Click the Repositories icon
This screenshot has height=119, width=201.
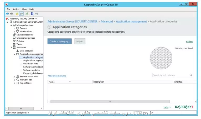[x=18, y=83]
